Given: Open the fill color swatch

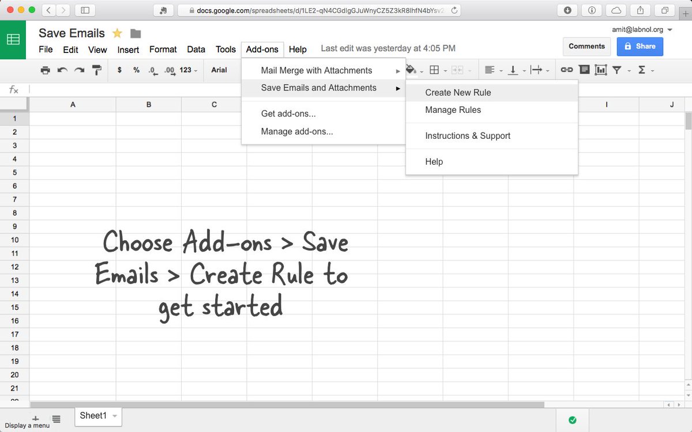Looking at the screenshot, I should pyautogui.click(x=413, y=69).
